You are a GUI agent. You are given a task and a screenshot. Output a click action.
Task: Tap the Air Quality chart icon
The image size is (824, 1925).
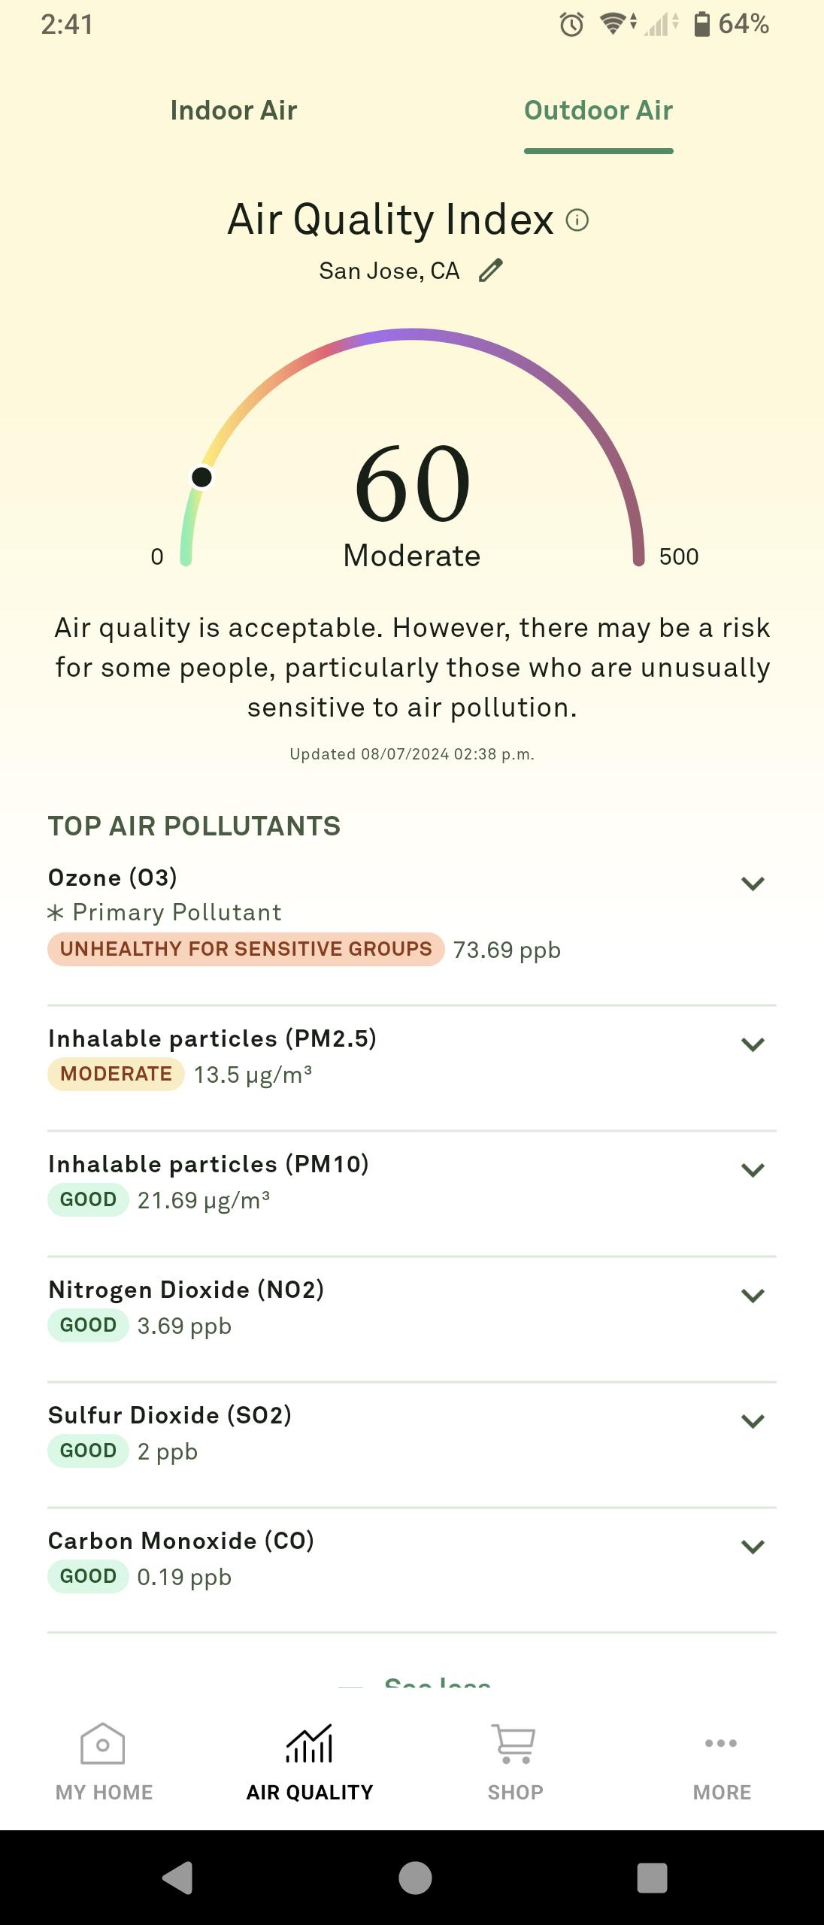click(309, 1743)
